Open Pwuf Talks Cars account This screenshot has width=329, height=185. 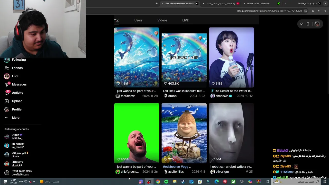18,173
